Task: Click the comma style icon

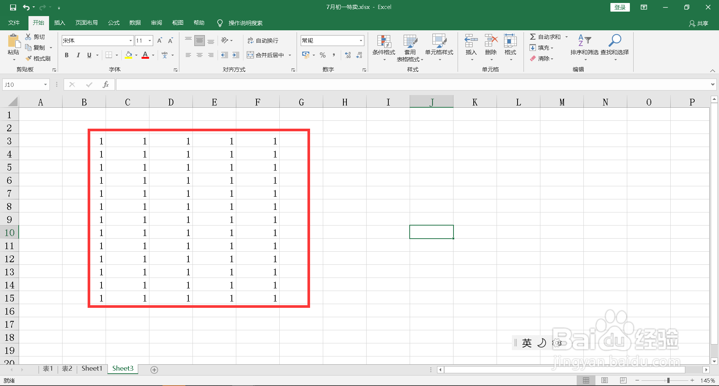Action: click(334, 55)
